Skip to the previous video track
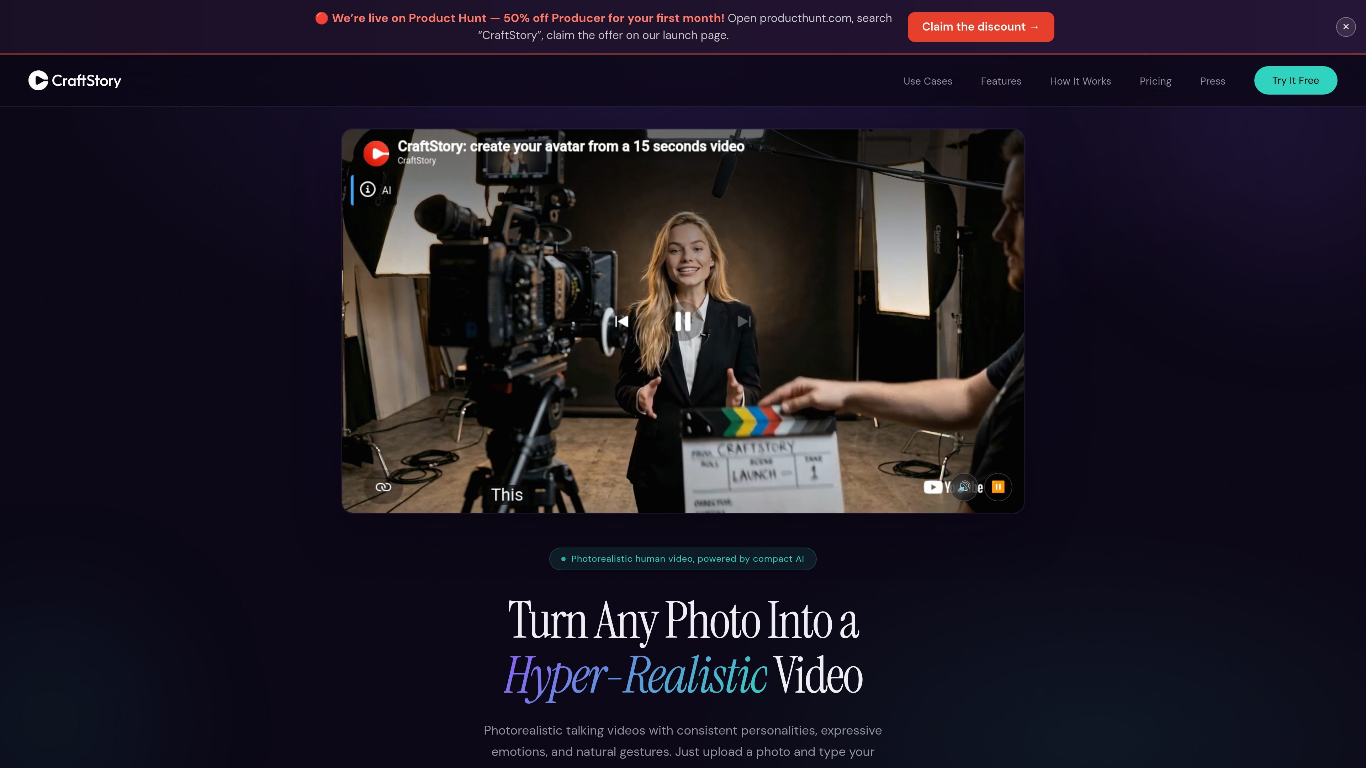The height and width of the screenshot is (768, 1366). [621, 321]
